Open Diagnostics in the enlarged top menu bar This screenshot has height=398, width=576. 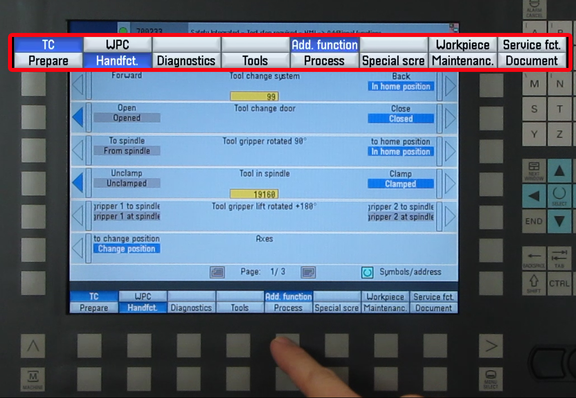pos(186,61)
